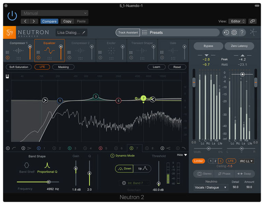Toggle Compressor 1 module power

[x=8, y=58]
